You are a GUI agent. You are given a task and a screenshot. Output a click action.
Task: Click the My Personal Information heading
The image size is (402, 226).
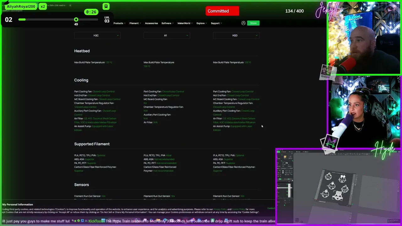(18, 204)
